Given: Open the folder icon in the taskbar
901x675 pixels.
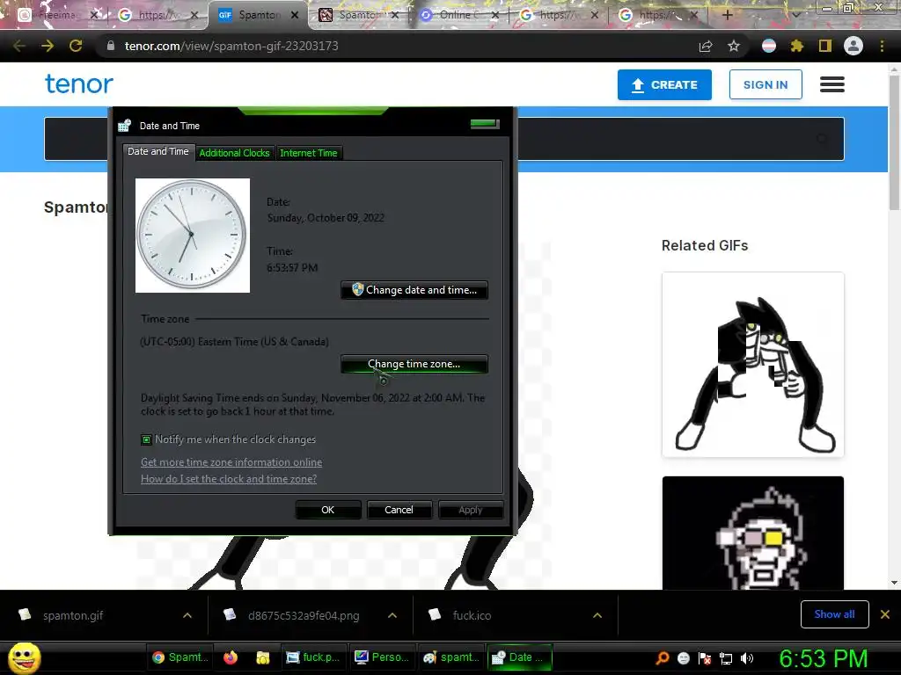Looking at the screenshot, I should tap(262, 657).
